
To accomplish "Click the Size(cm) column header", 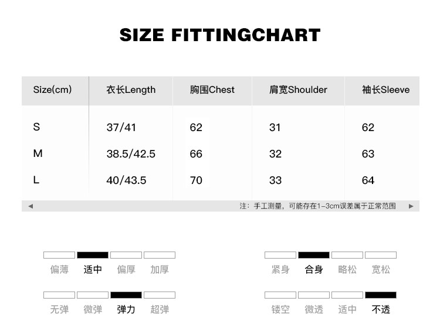I will click(52, 90).
